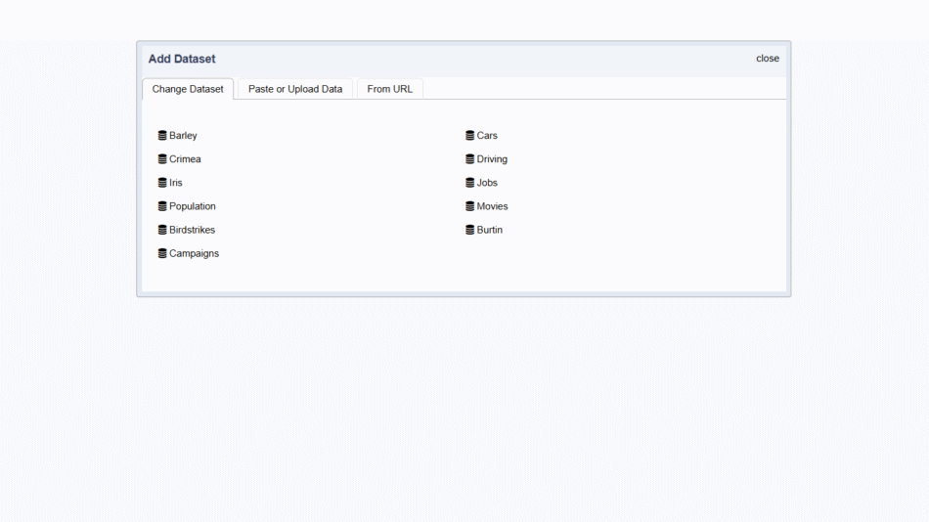
Task: Click the database icon next to Crimea
Action: click(162, 159)
